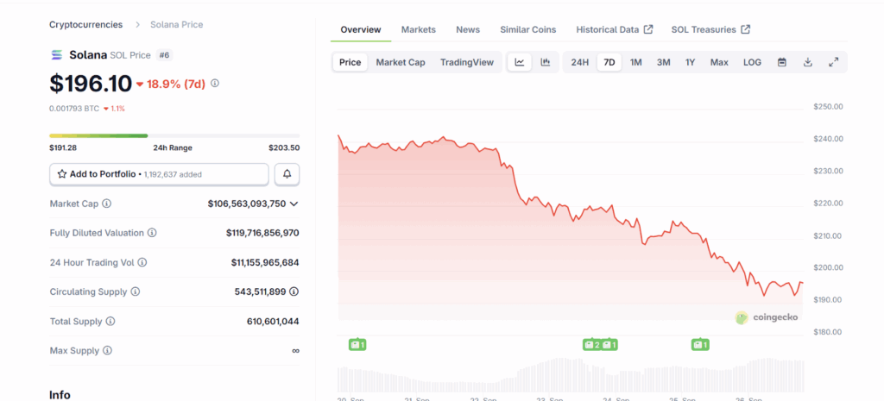
Task: Toggle the LOG scale option
Action: click(x=752, y=62)
